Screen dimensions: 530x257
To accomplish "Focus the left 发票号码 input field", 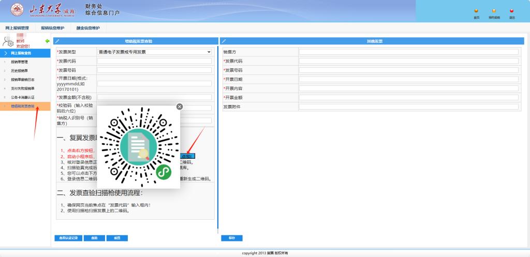I will point(154,70).
